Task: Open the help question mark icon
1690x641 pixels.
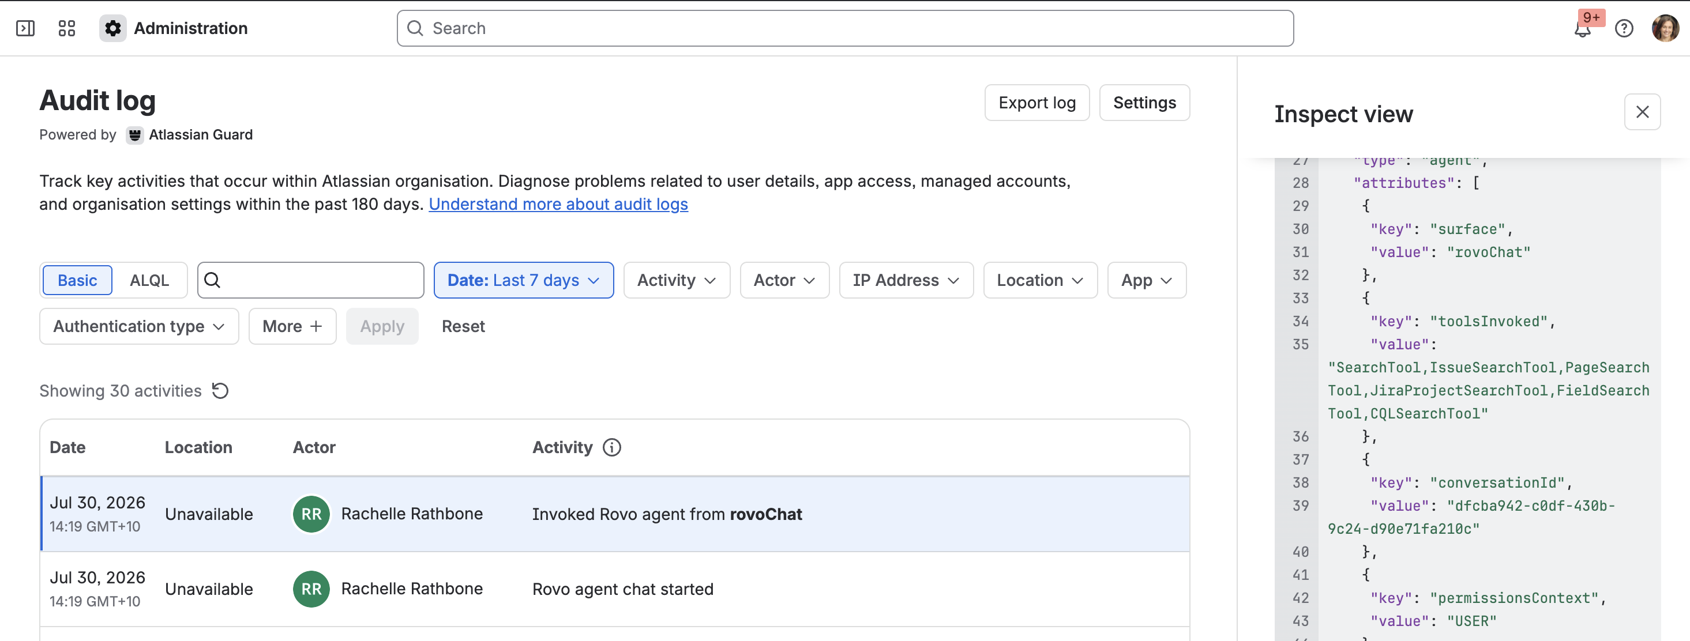Action: click(1624, 29)
